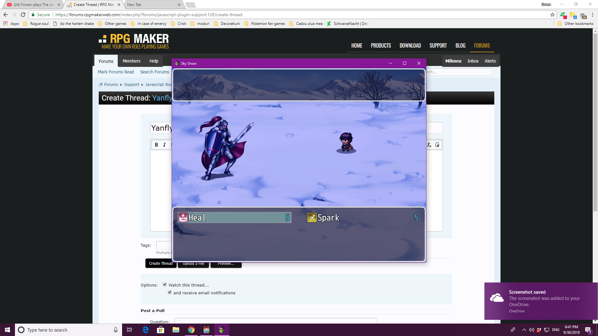Switch to the Members tab
Viewport: 598px width, 336px height.
(131, 61)
